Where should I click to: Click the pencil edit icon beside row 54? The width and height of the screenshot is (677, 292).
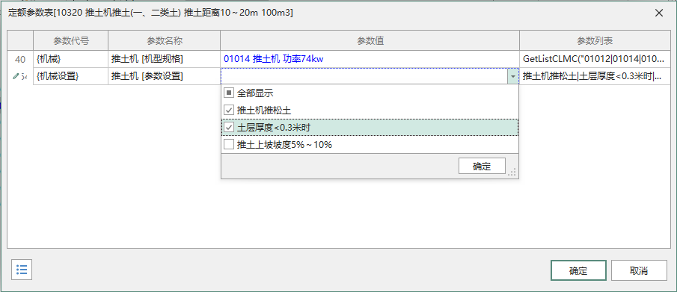coord(16,76)
